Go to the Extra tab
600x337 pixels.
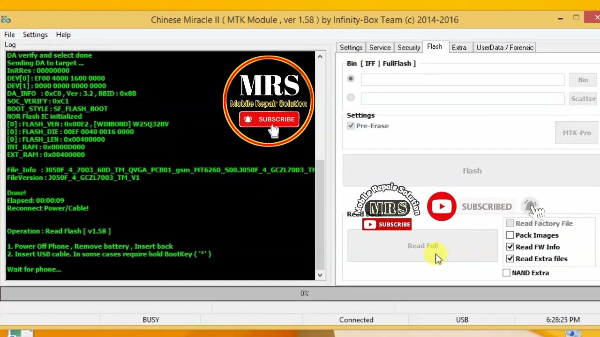click(x=459, y=48)
